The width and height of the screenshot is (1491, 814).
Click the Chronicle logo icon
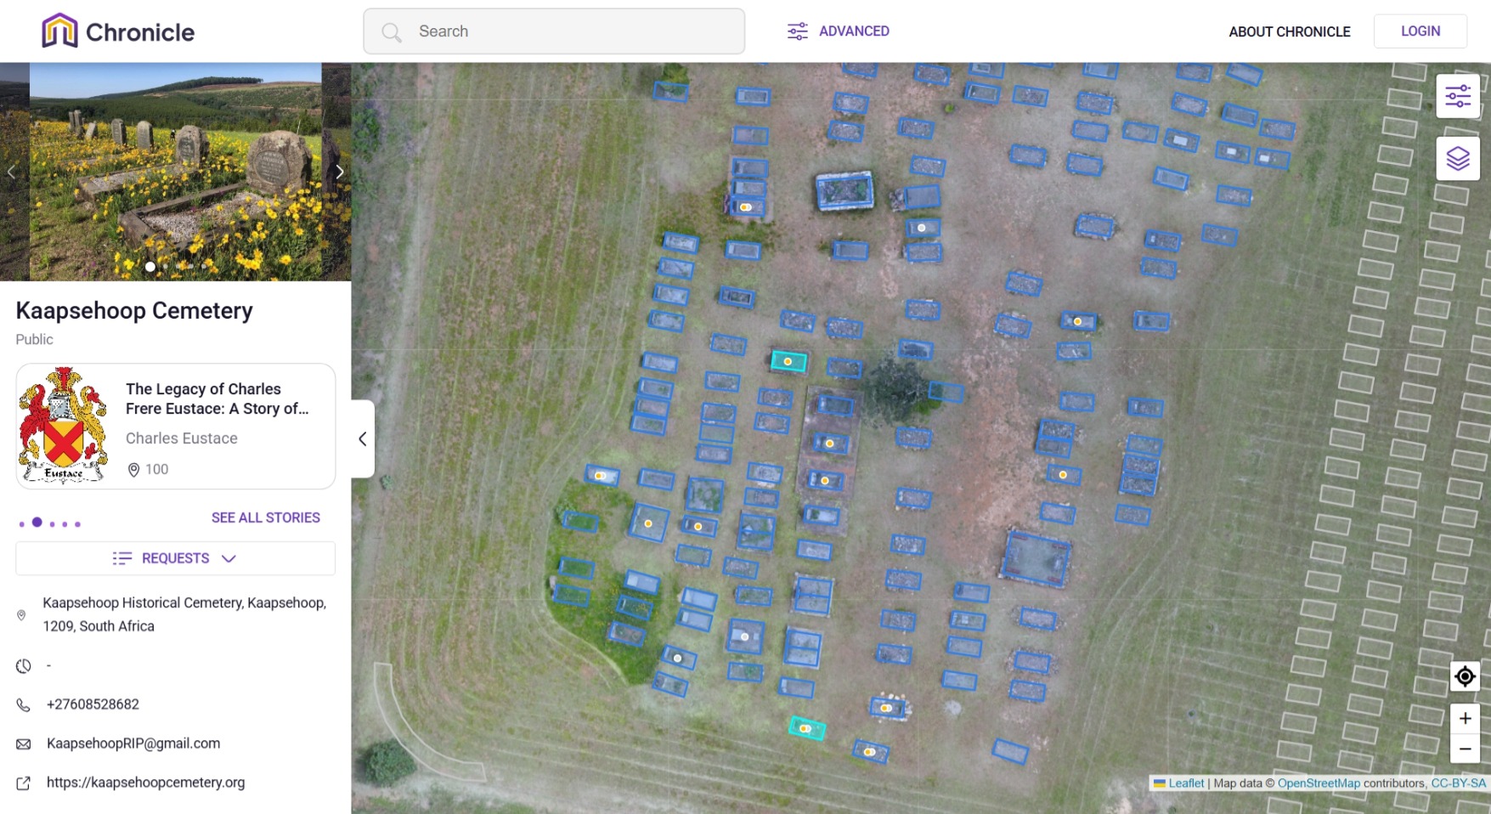[x=59, y=31]
